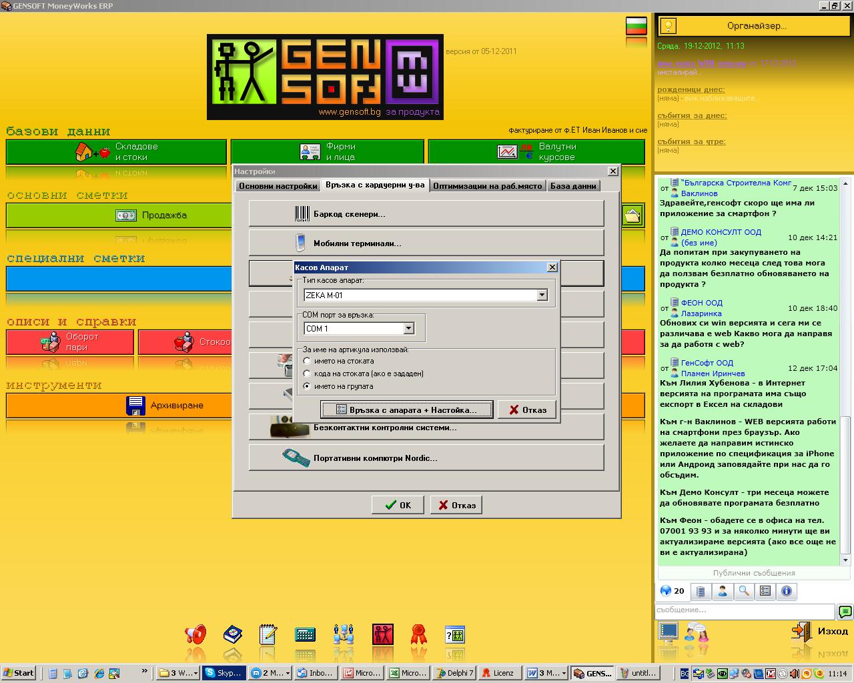Open chat options list icon

point(765,591)
